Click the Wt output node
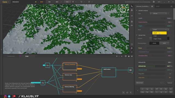This screenshot has width=175, height=98. (130, 70)
